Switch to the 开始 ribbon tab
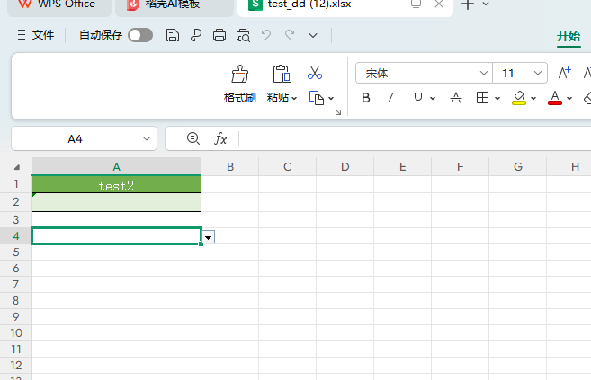 click(x=569, y=36)
